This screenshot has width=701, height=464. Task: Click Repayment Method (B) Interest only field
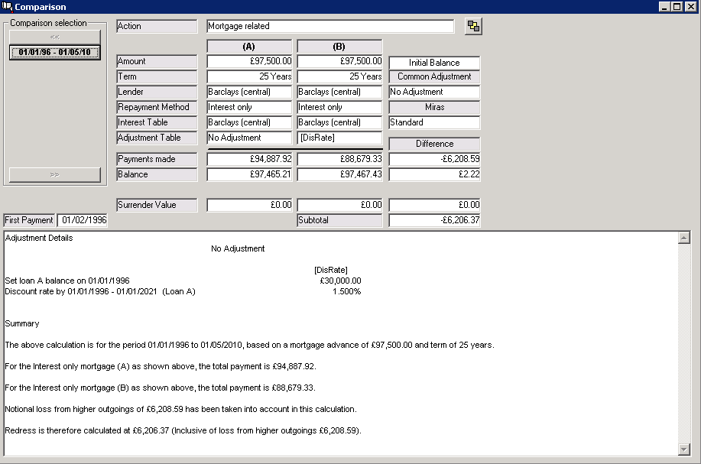coord(339,107)
